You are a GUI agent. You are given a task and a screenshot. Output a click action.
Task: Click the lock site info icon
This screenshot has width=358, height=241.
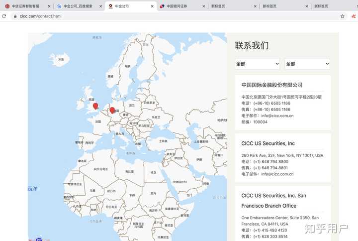tap(15, 16)
